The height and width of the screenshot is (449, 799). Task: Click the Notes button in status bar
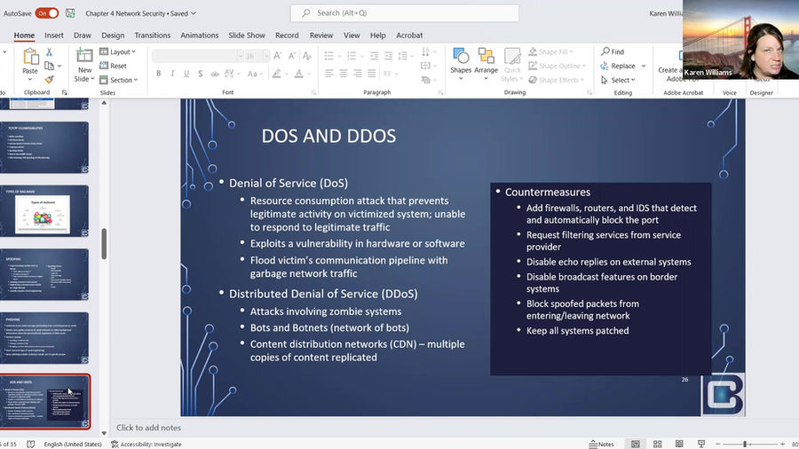(601, 444)
